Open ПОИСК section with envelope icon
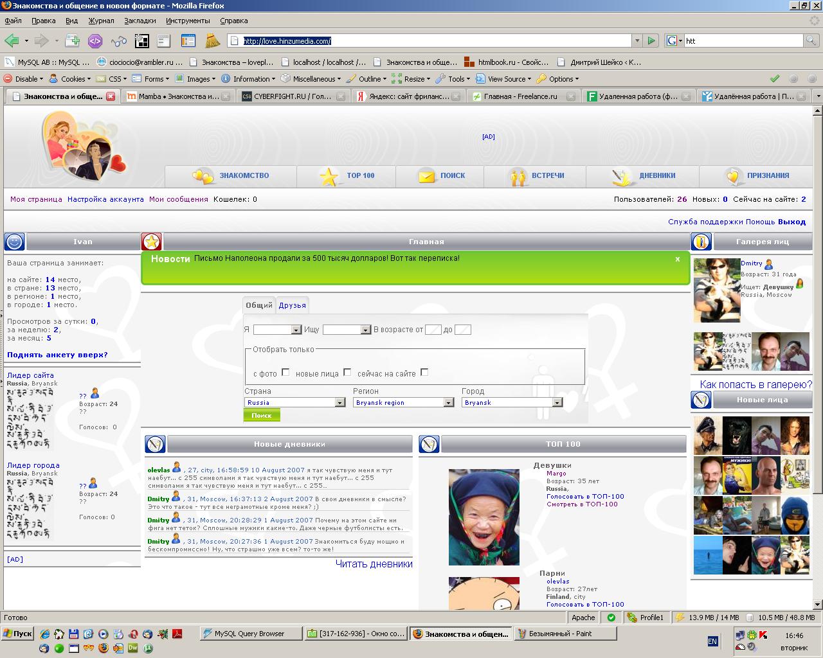 [x=440, y=175]
